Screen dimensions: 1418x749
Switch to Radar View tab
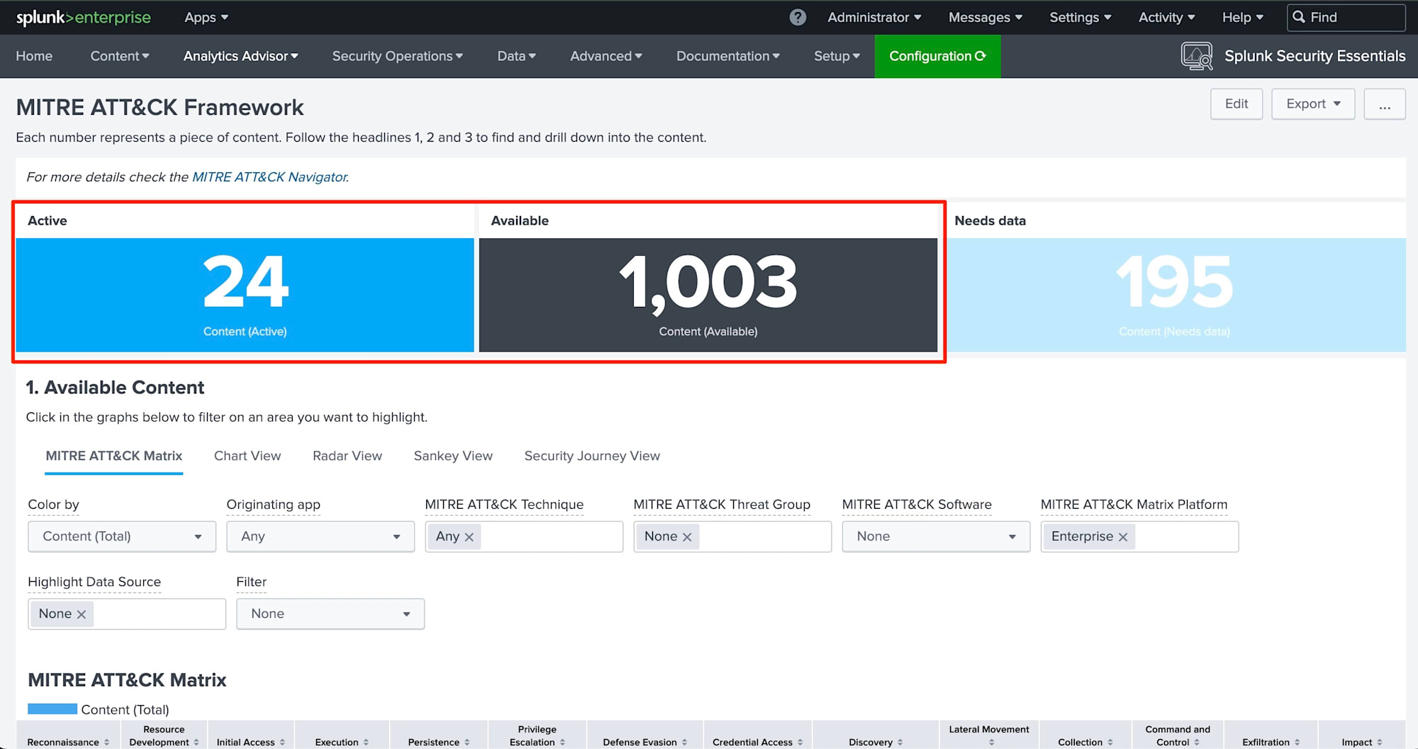pyautogui.click(x=347, y=456)
